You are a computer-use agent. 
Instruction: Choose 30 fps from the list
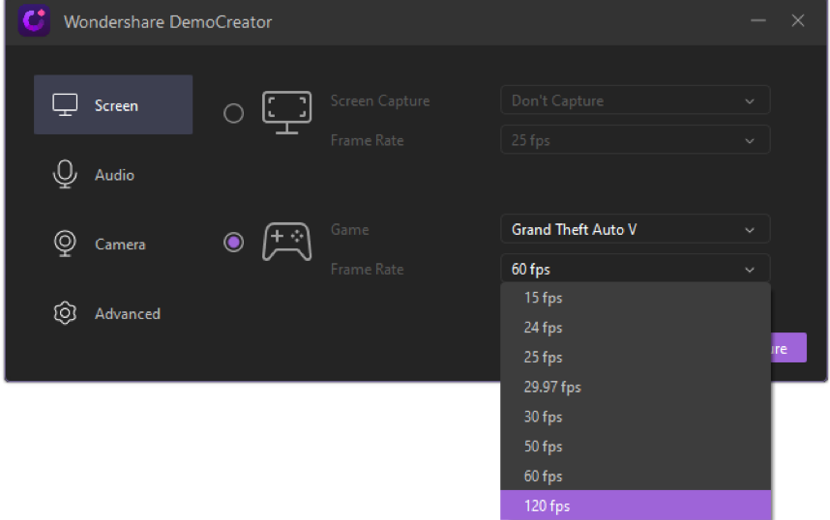pyautogui.click(x=636, y=417)
